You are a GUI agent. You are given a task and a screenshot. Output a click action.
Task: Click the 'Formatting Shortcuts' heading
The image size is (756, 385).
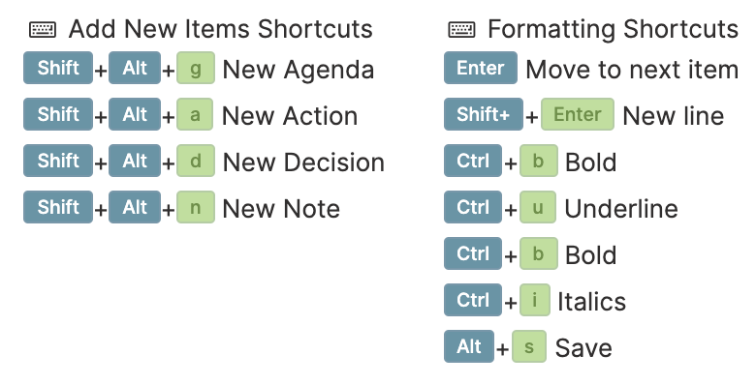click(x=613, y=29)
